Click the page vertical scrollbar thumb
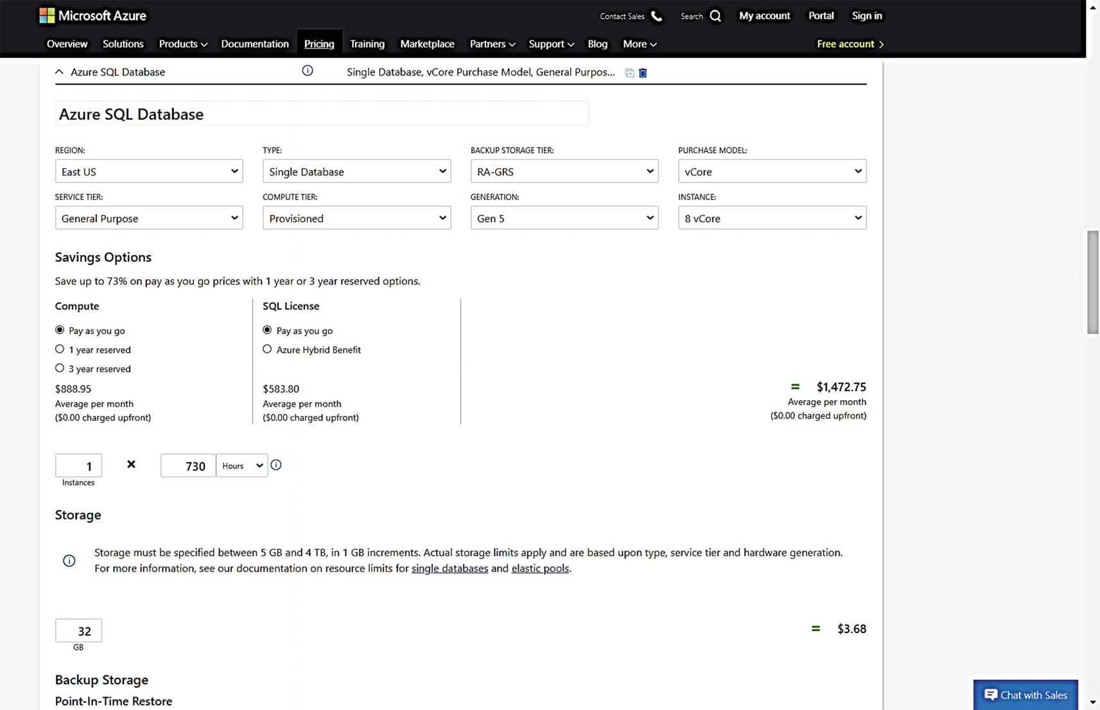This screenshot has width=1100, height=710. (x=1093, y=282)
